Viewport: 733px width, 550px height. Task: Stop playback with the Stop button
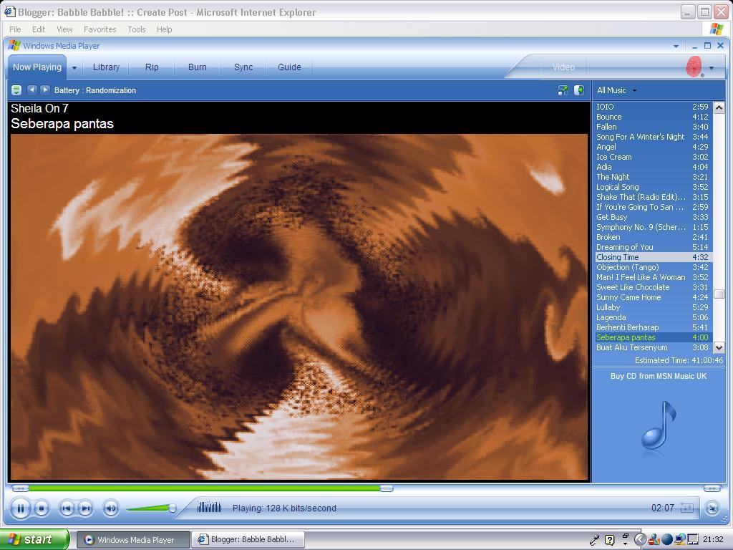pos(42,508)
